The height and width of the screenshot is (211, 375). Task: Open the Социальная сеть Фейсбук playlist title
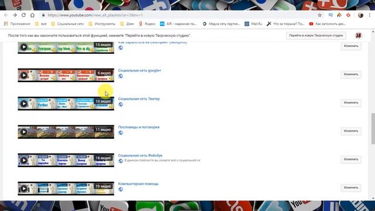140,155
